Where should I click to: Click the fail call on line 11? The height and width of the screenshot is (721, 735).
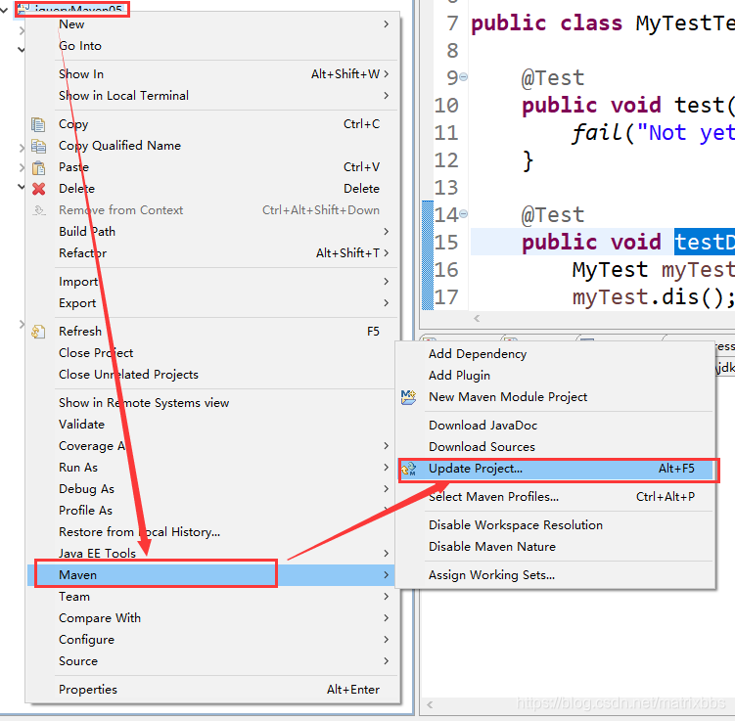(596, 133)
